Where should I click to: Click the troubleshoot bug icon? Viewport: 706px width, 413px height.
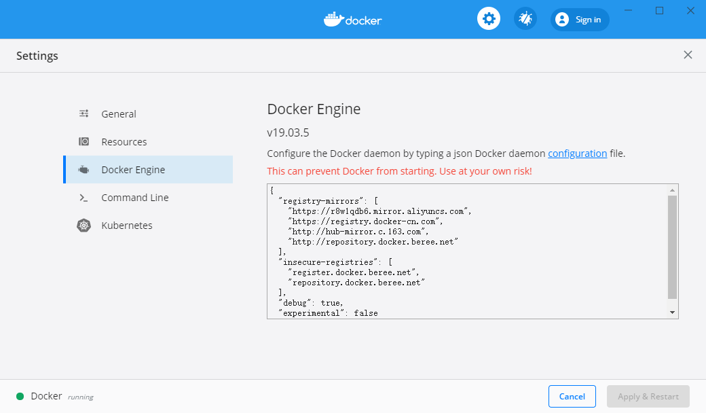coord(525,19)
